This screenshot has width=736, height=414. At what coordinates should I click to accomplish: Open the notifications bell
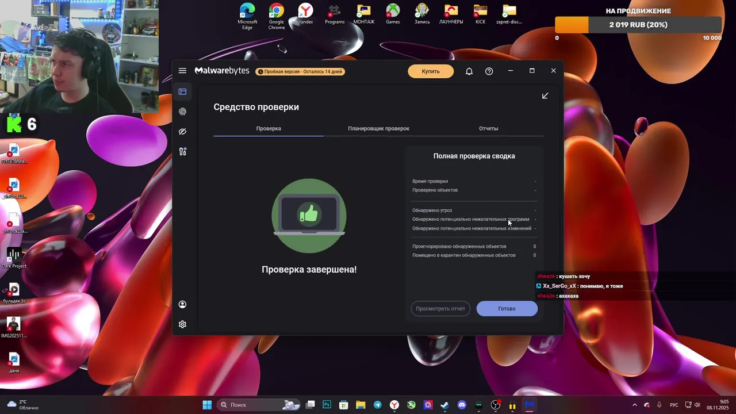coord(469,71)
